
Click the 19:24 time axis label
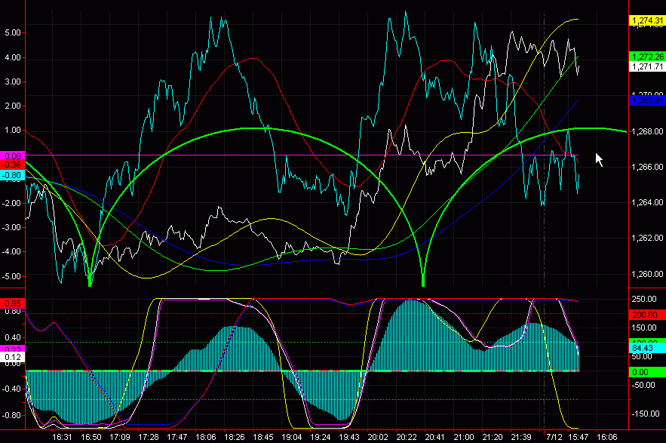tap(321, 437)
